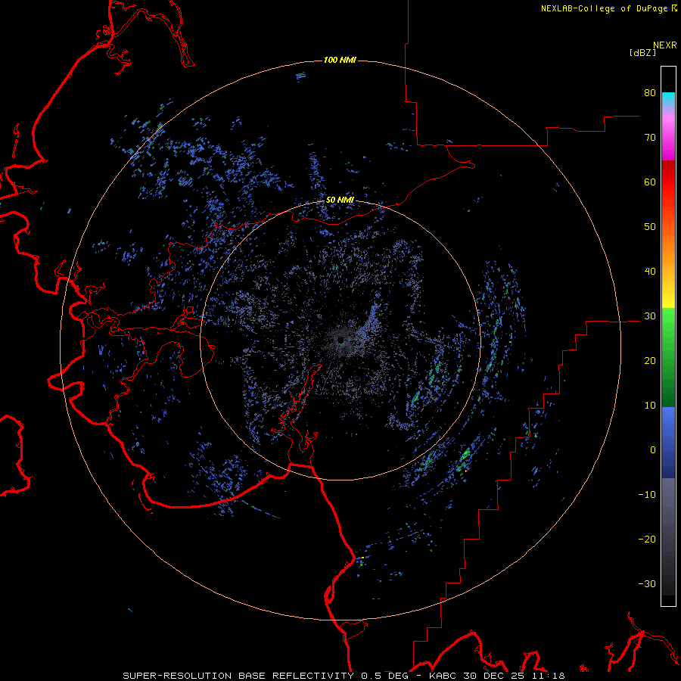Click the 50 value on the dBZ scale

point(650,227)
